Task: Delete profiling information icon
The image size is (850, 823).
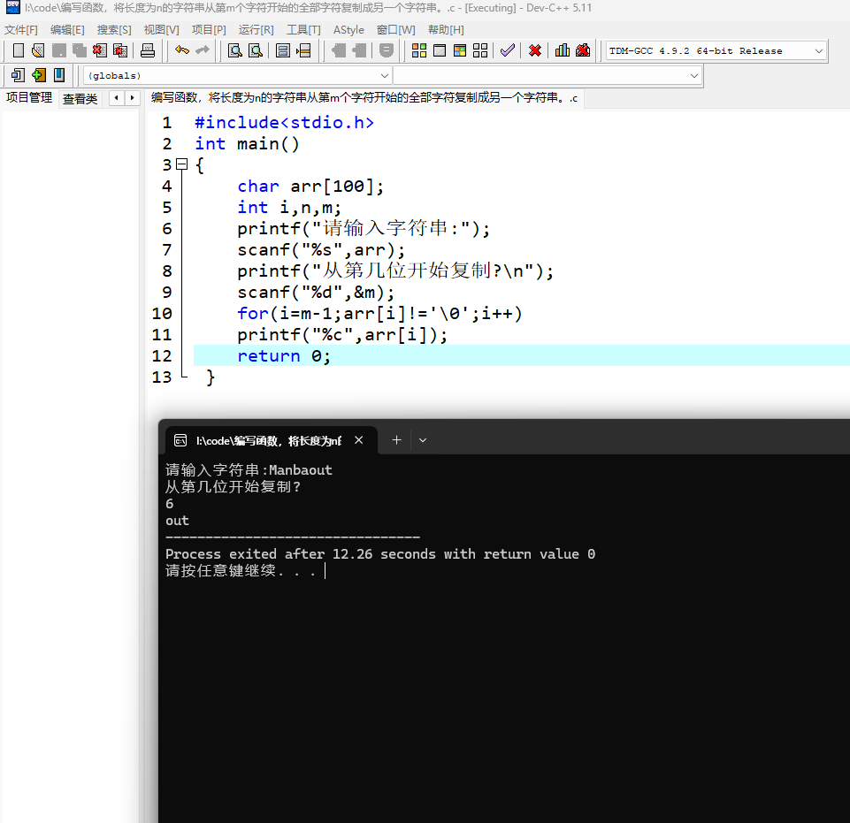Action: point(583,50)
